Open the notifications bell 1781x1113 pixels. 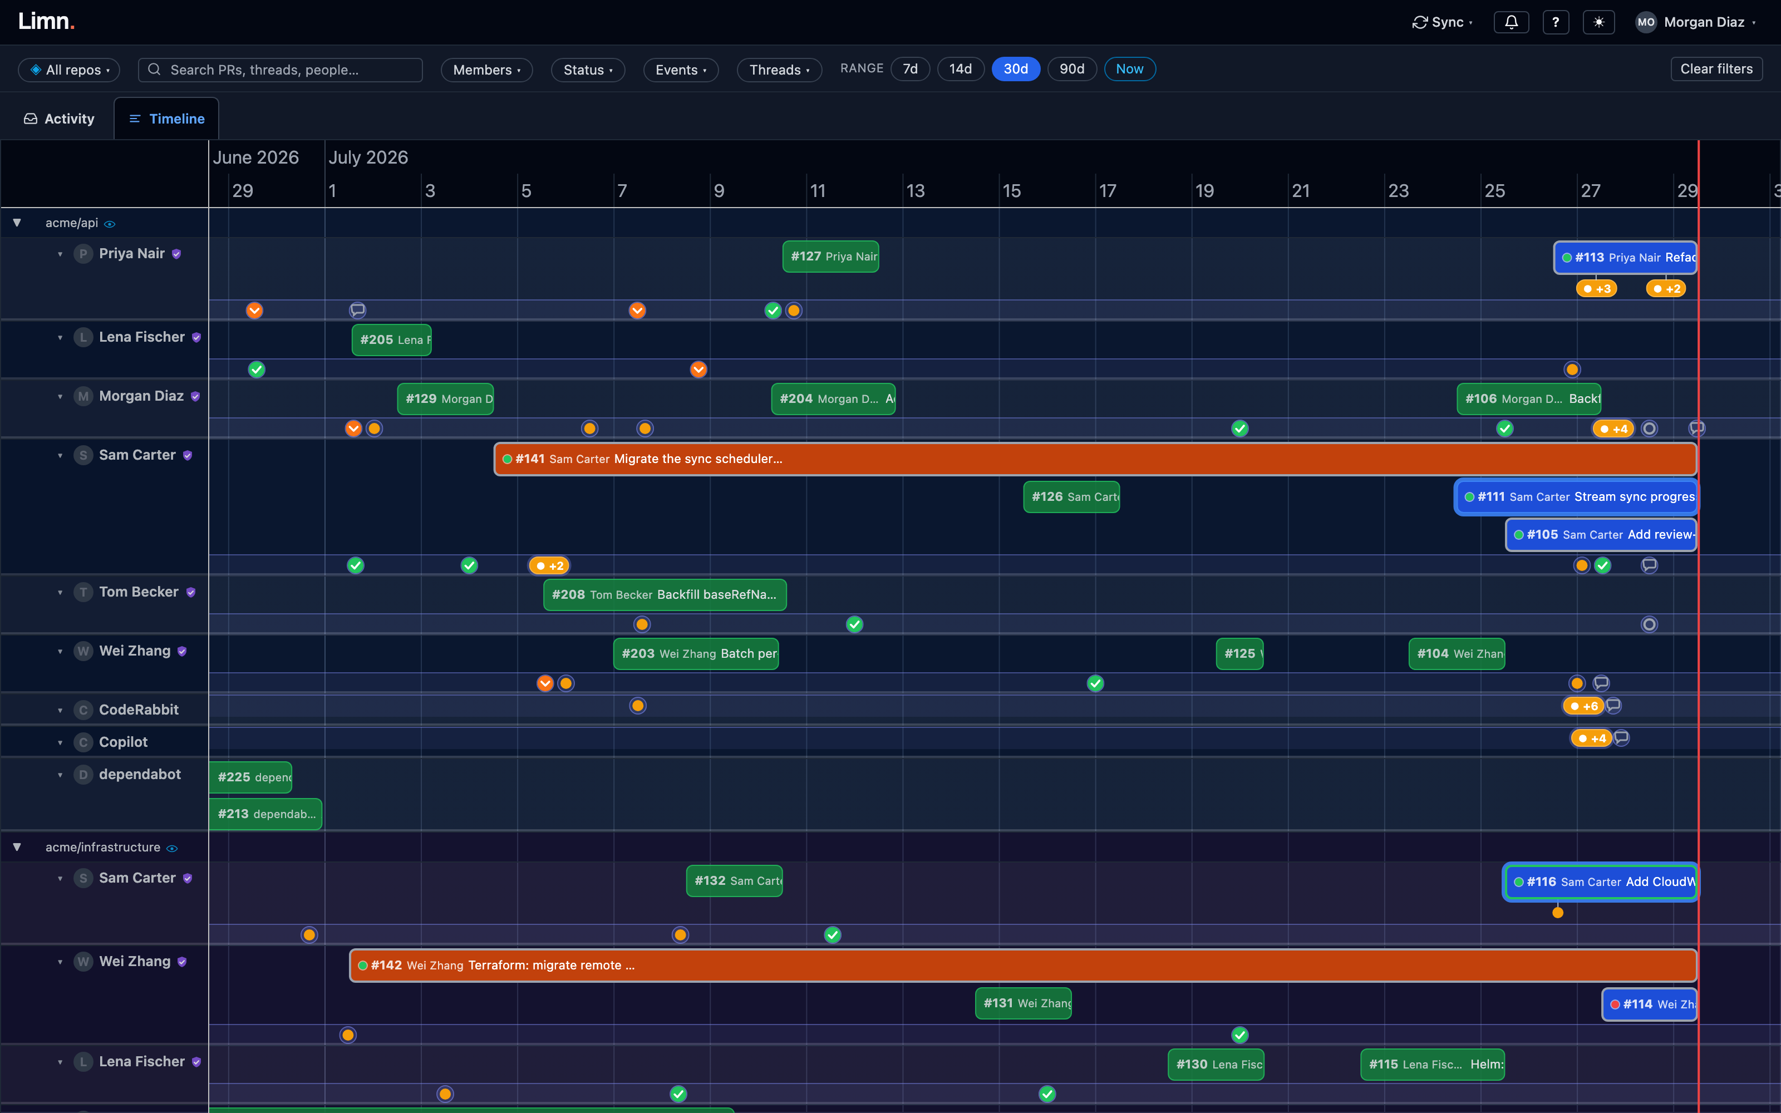[x=1511, y=22]
